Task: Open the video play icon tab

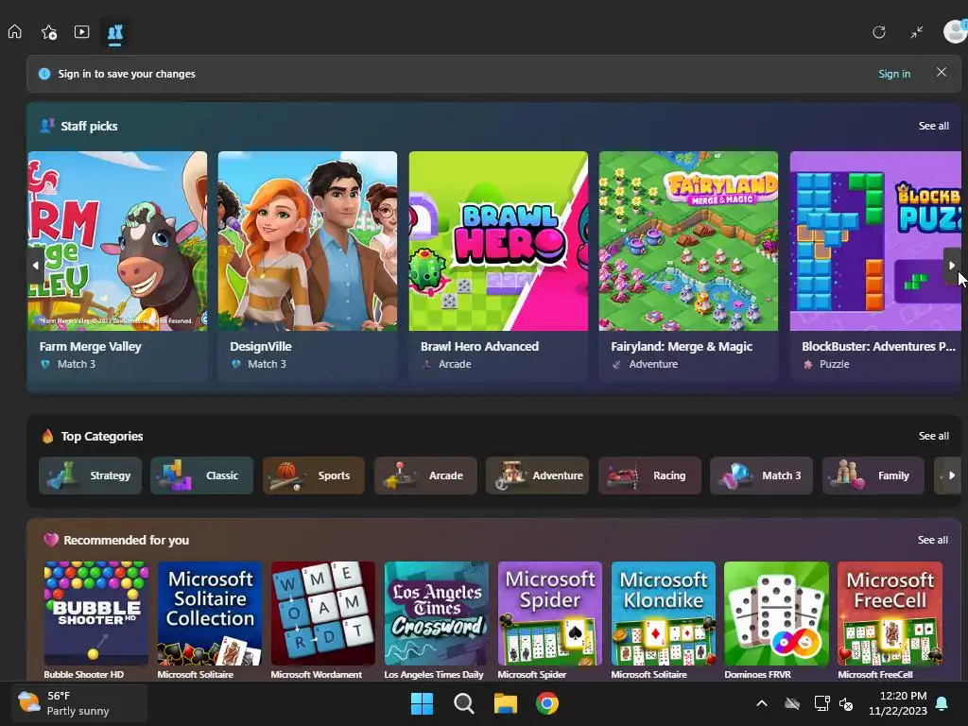Action: (81, 31)
